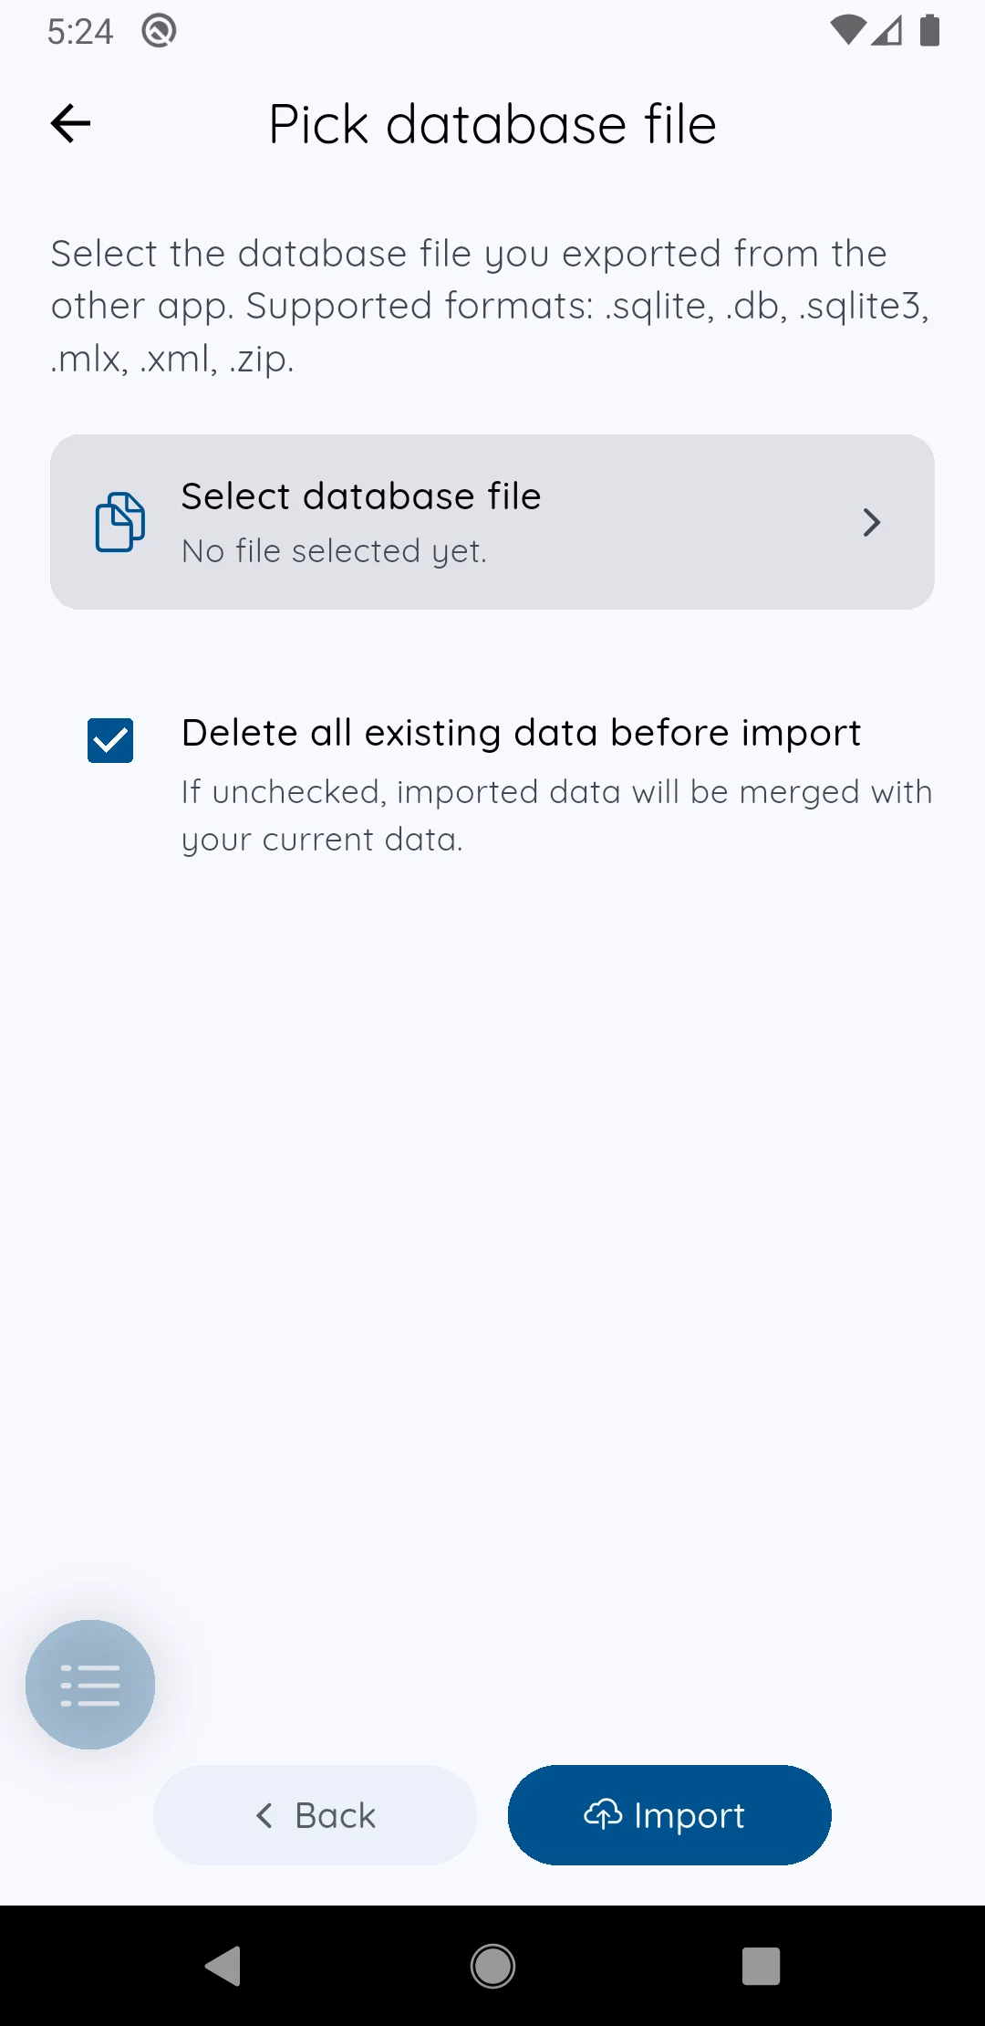Uncheck the delete existing data checkbox
The width and height of the screenshot is (985, 2026).
click(x=110, y=740)
